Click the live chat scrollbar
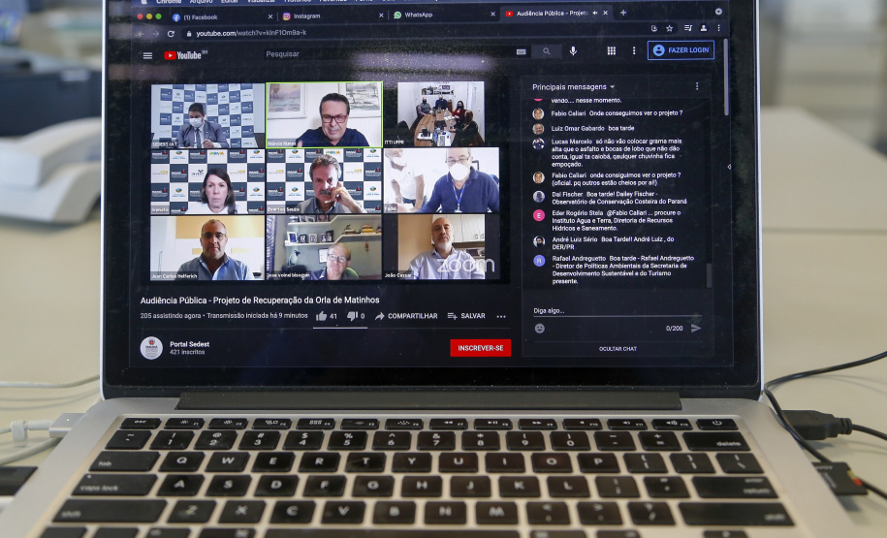This screenshot has height=538, width=887. click(x=709, y=275)
